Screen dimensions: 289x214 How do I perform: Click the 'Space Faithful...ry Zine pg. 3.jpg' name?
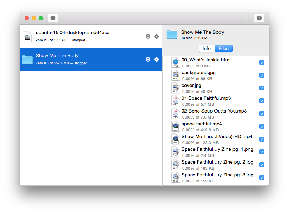217,175
